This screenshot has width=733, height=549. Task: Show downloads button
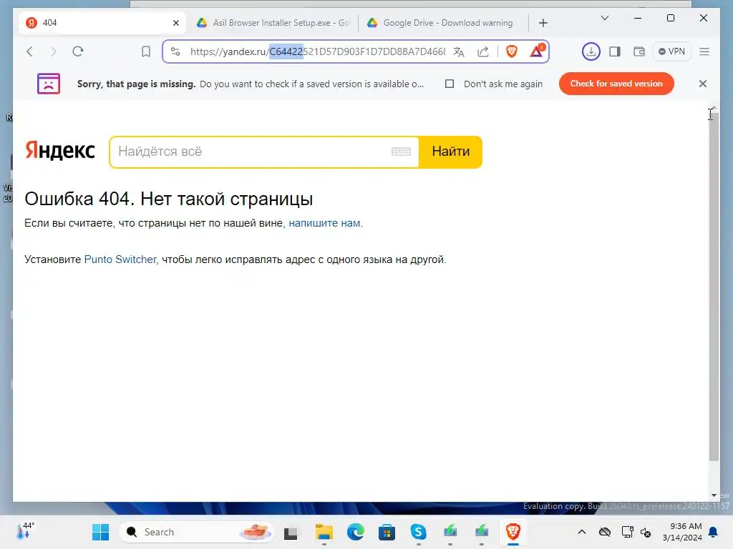pos(591,51)
